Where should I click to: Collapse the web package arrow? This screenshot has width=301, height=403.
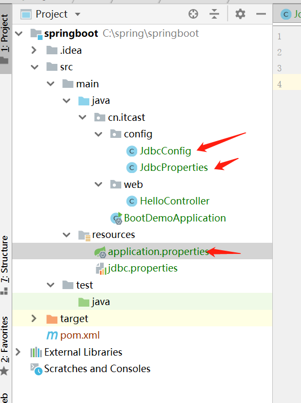98,184
